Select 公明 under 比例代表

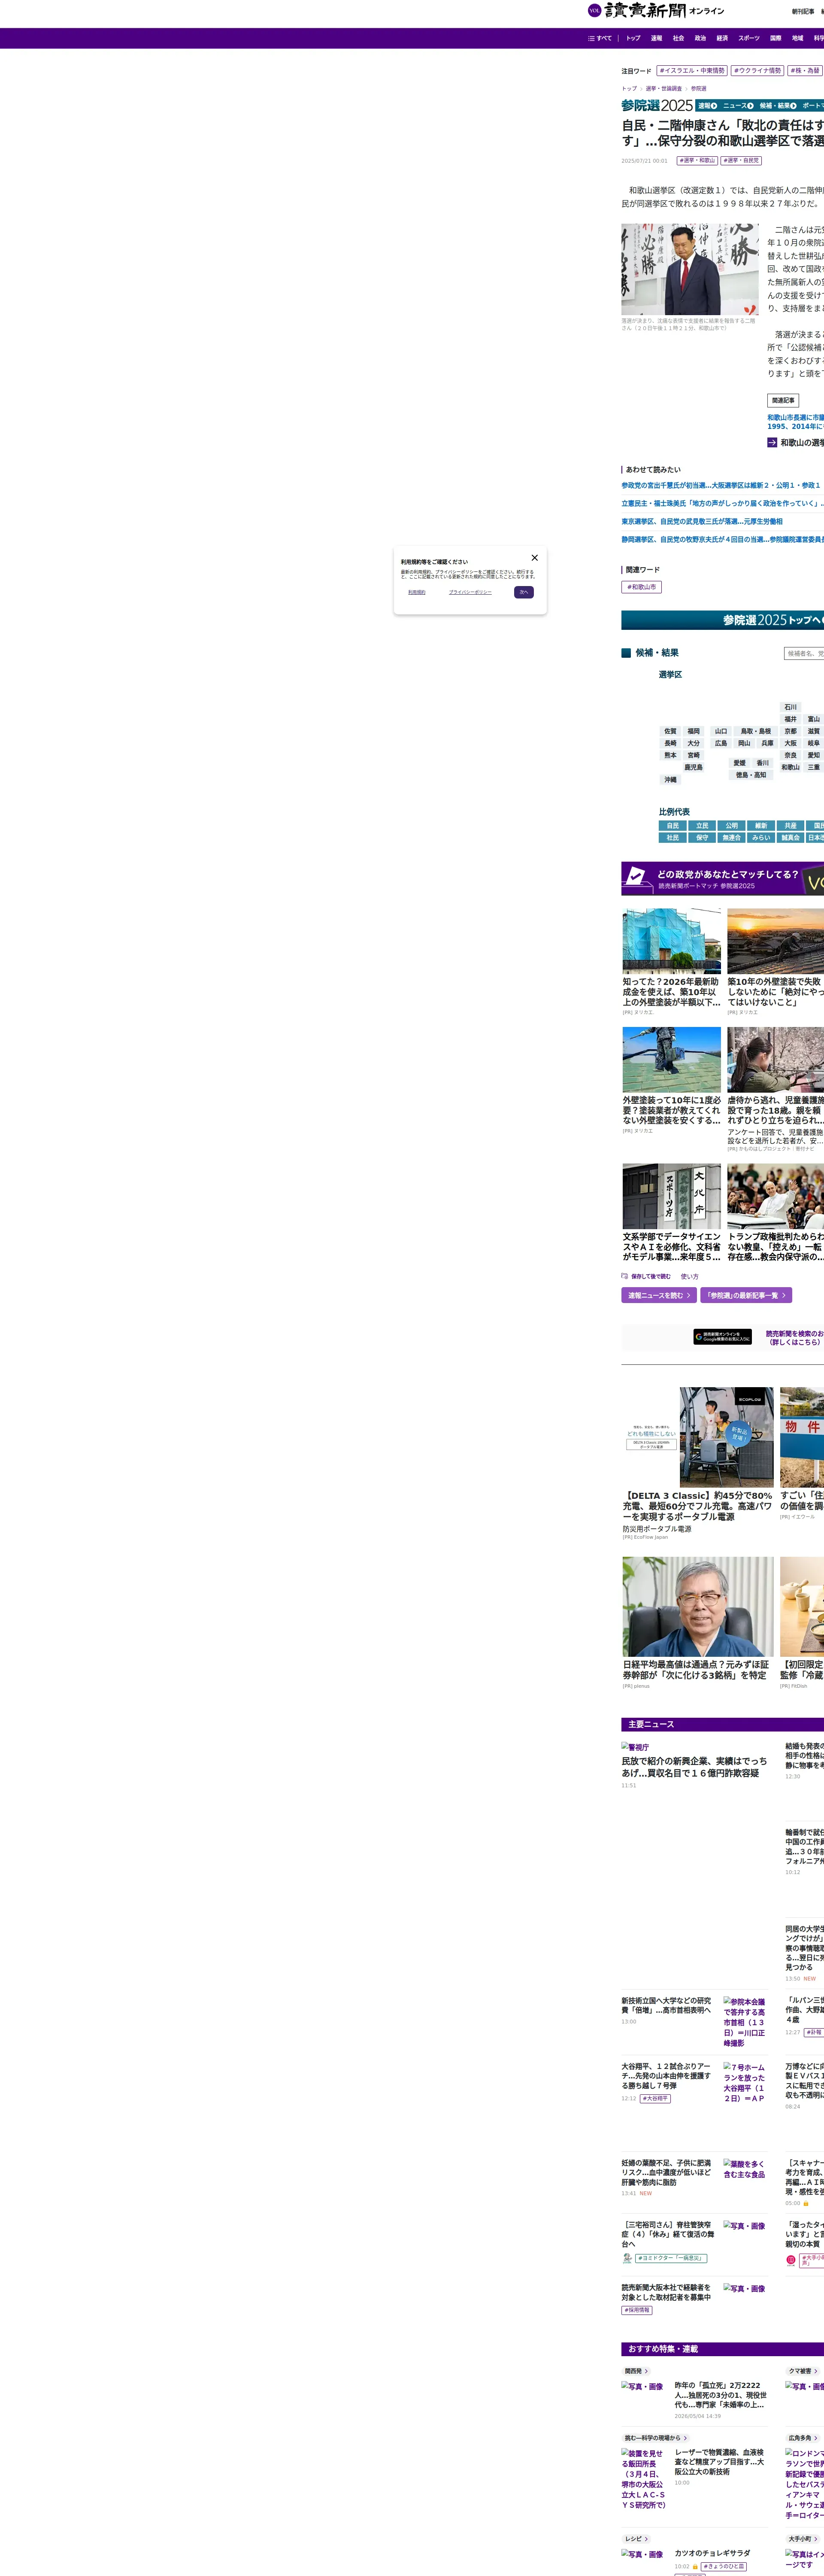coord(732,826)
